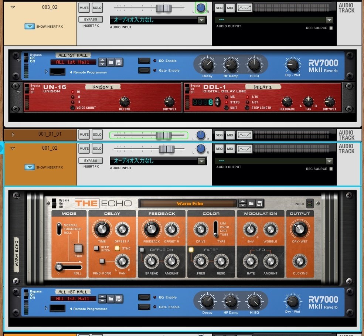This screenshot has width=364, height=336.
Task: Mute track 003_02
Action: pos(84,8)
